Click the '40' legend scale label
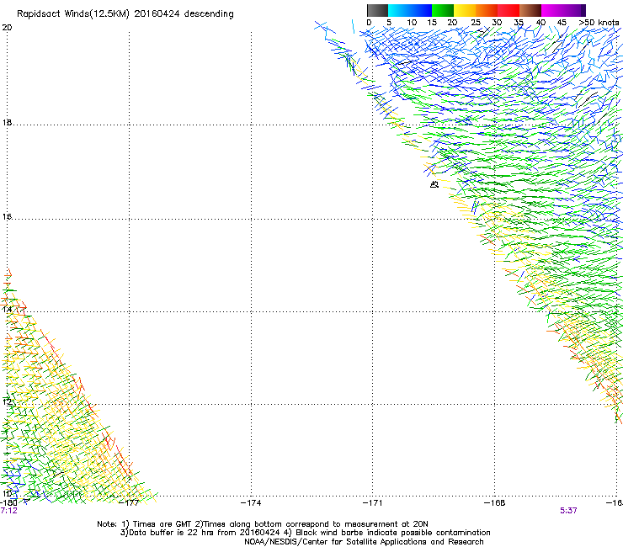 540,23
